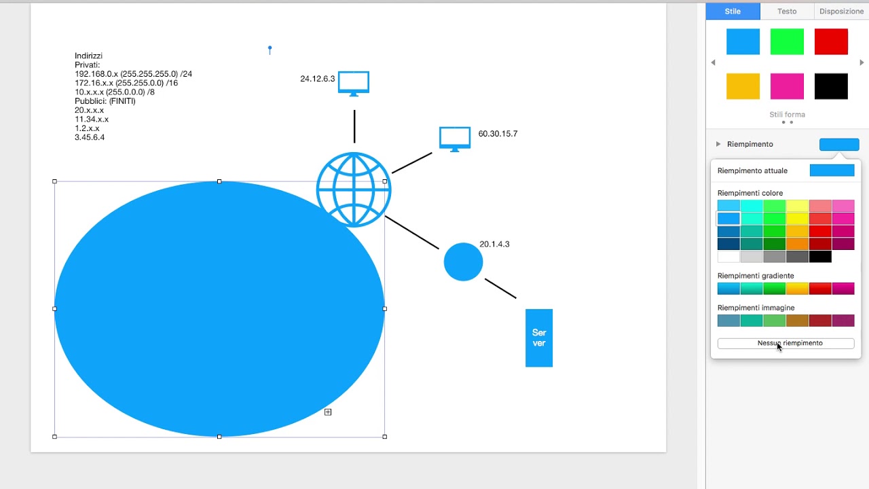The height and width of the screenshot is (489, 869).
Task: Apply the dark red image fill
Action: (x=820, y=321)
